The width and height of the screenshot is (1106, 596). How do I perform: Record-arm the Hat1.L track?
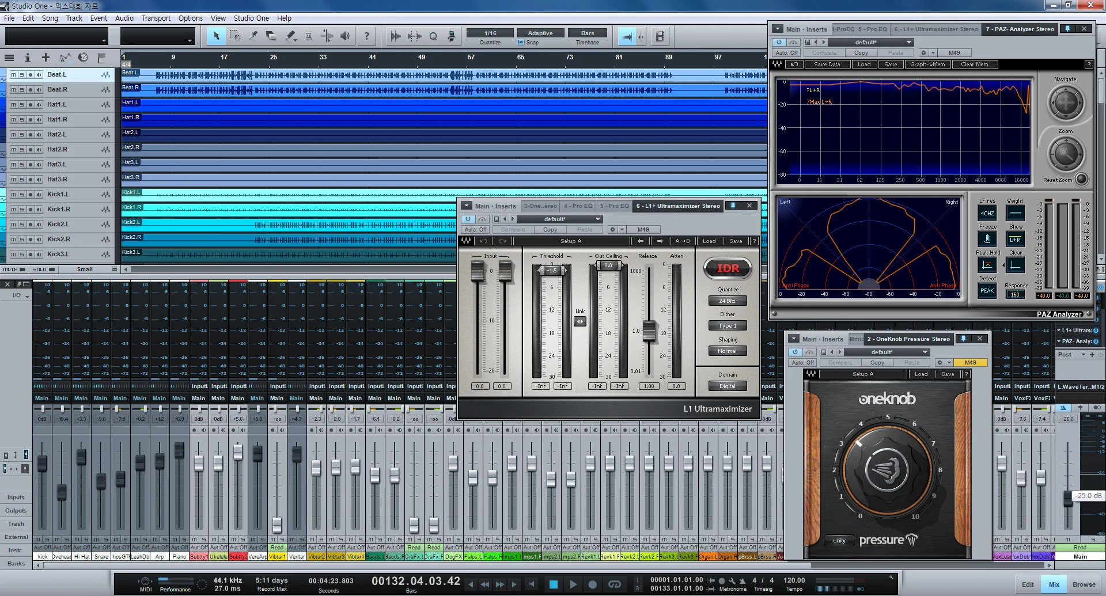[31, 104]
